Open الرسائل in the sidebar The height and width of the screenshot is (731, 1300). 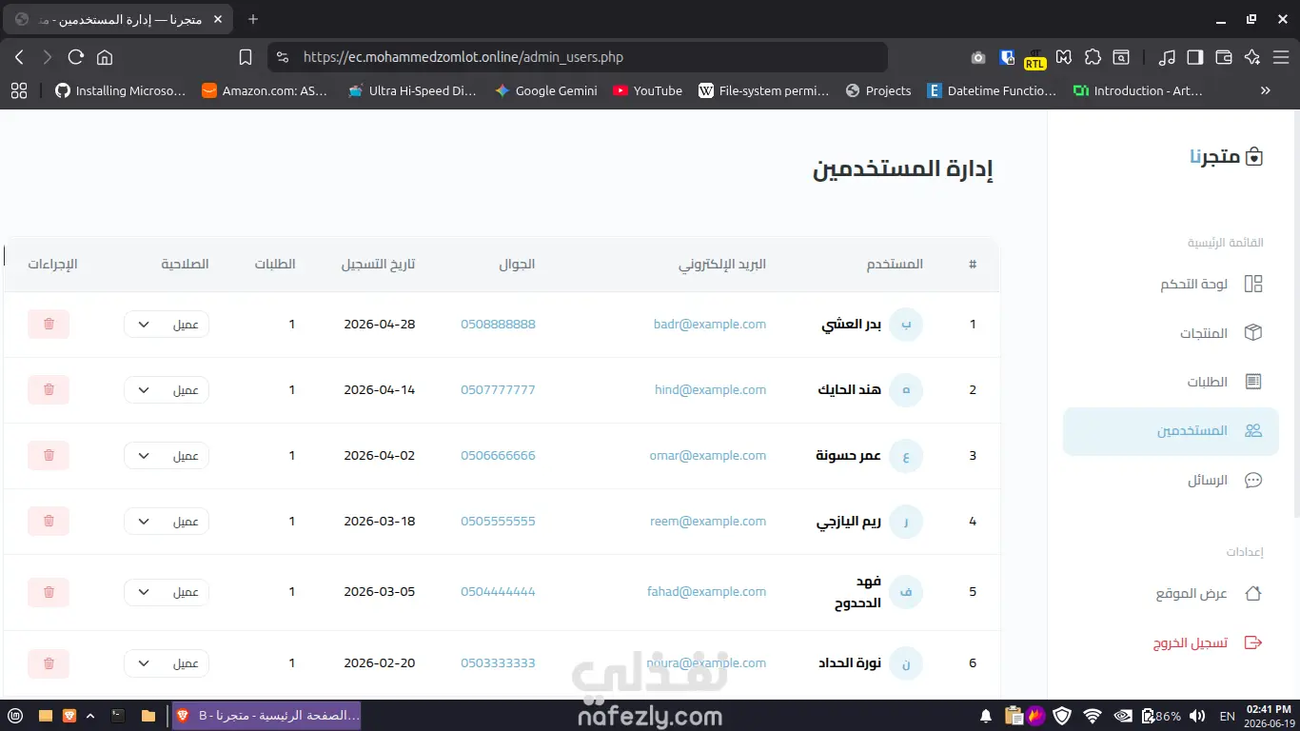(x=1171, y=481)
